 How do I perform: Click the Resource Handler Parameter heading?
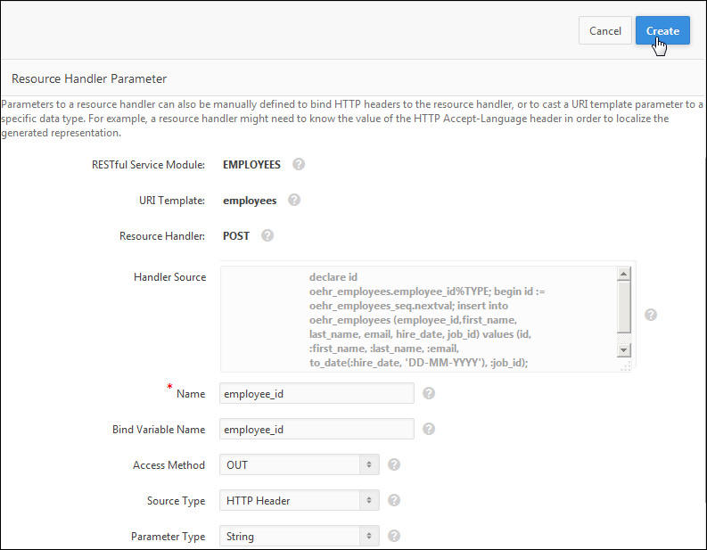coord(89,79)
